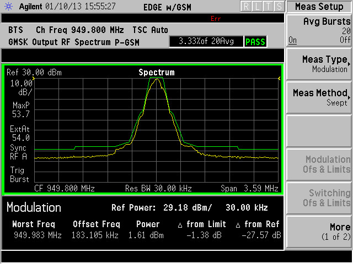Click the TSC Auto label
Screen dimensions: 353x264
click(x=150, y=30)
